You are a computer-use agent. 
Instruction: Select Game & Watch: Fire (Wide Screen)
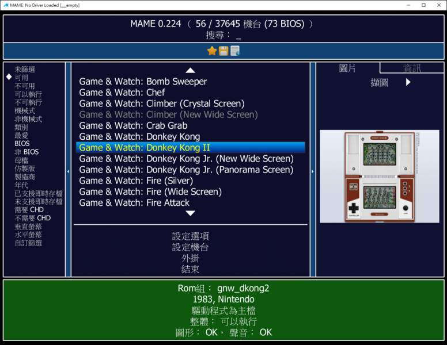191,191
